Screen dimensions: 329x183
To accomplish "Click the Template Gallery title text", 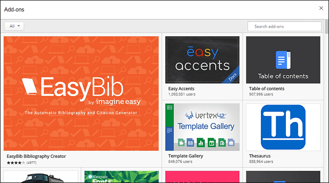I will pos(186,156).
